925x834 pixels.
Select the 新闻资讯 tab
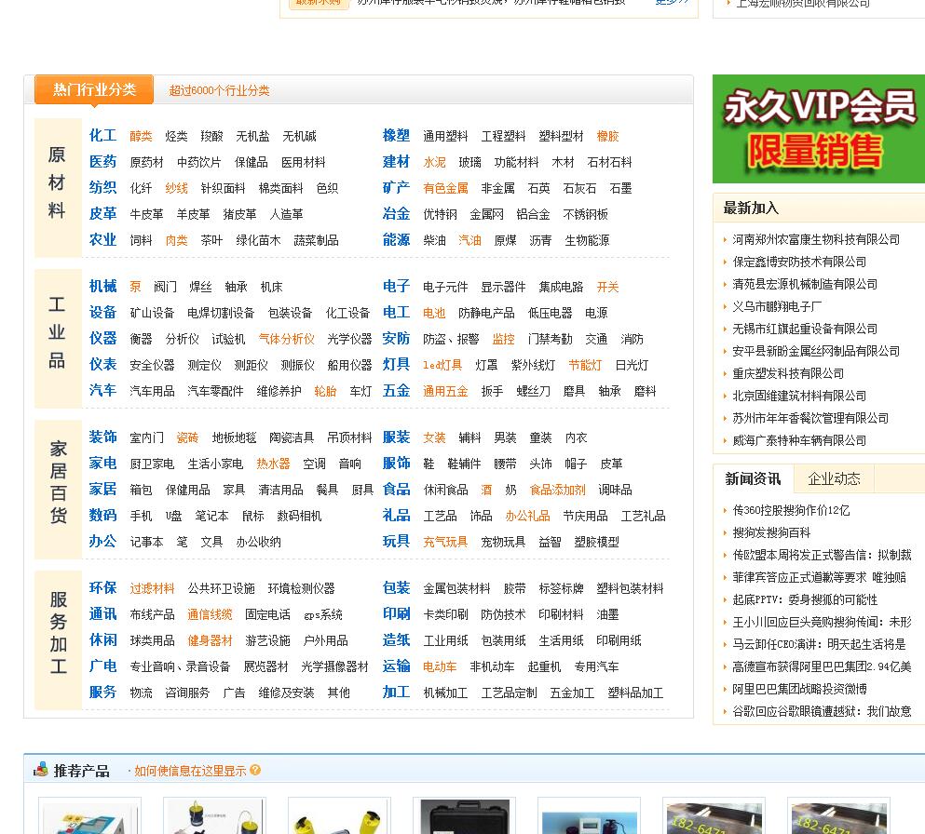753,478
